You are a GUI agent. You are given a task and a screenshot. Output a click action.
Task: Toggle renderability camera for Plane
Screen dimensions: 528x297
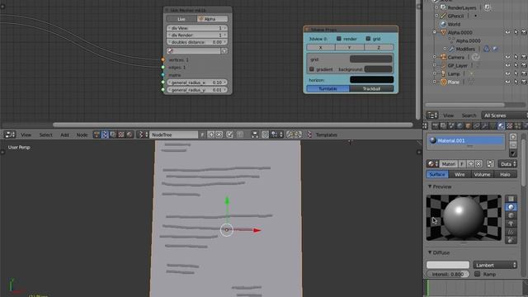(524, 82)
